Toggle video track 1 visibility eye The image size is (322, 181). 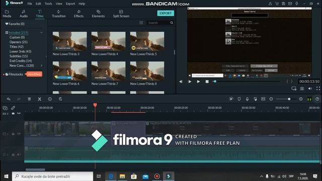point(19,134)
